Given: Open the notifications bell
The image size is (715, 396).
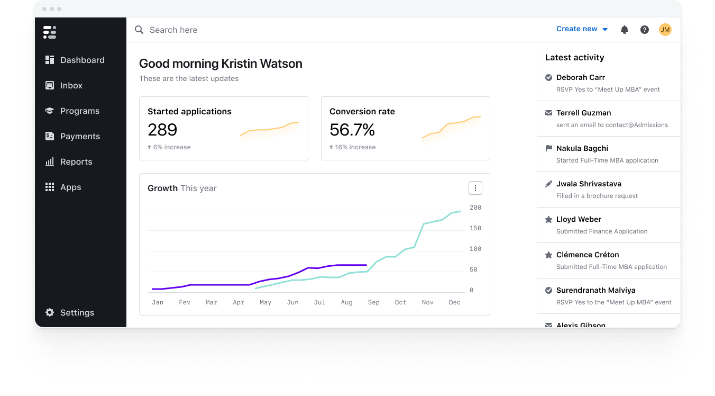Looking at the screenshot, I should click(x=624, y=30).
